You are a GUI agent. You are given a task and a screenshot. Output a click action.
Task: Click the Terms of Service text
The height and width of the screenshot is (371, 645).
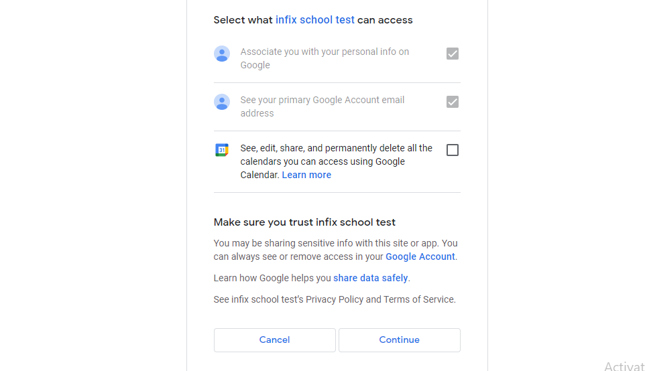tap(419, 299)
